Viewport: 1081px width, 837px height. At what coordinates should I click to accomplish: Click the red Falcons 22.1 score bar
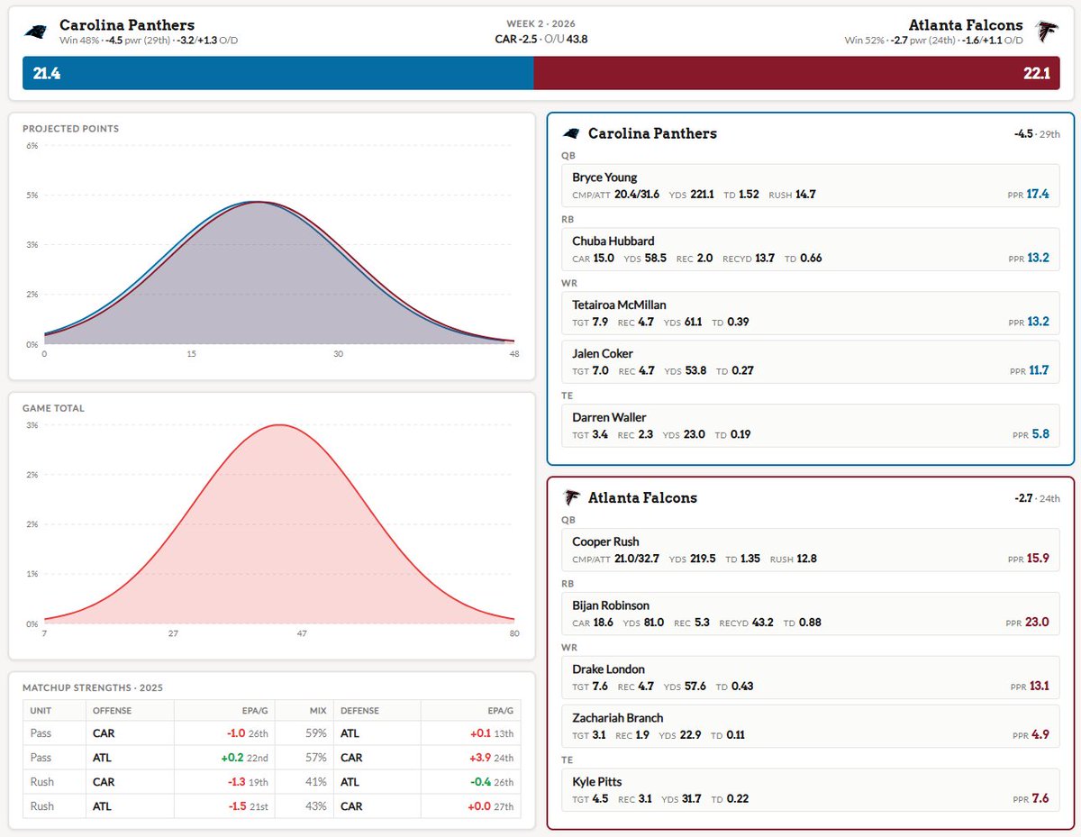click(x=796, y=73)
